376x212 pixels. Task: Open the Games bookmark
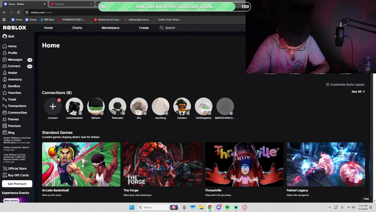tap(31, 19)
